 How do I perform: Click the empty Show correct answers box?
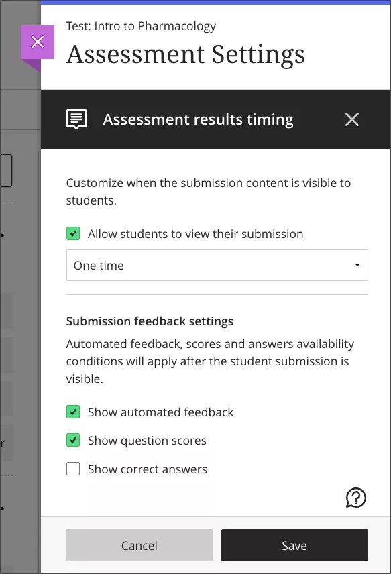[x=73, y=469]
